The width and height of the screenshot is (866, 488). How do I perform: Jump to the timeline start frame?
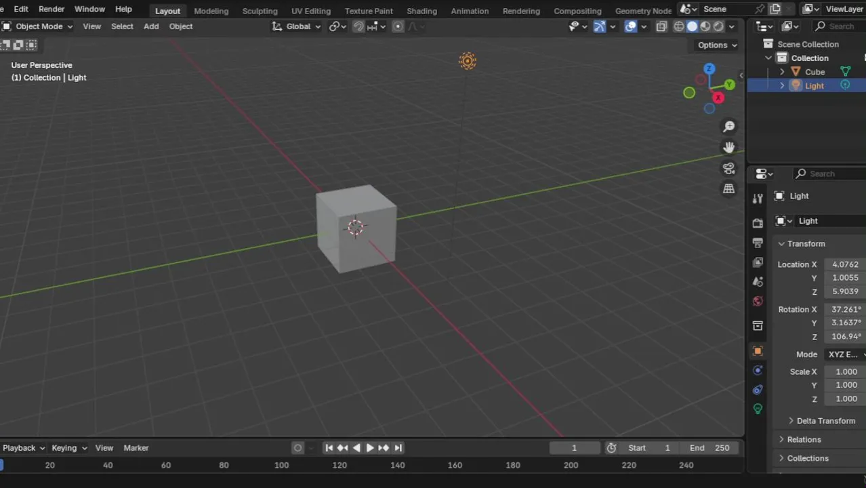329,448
